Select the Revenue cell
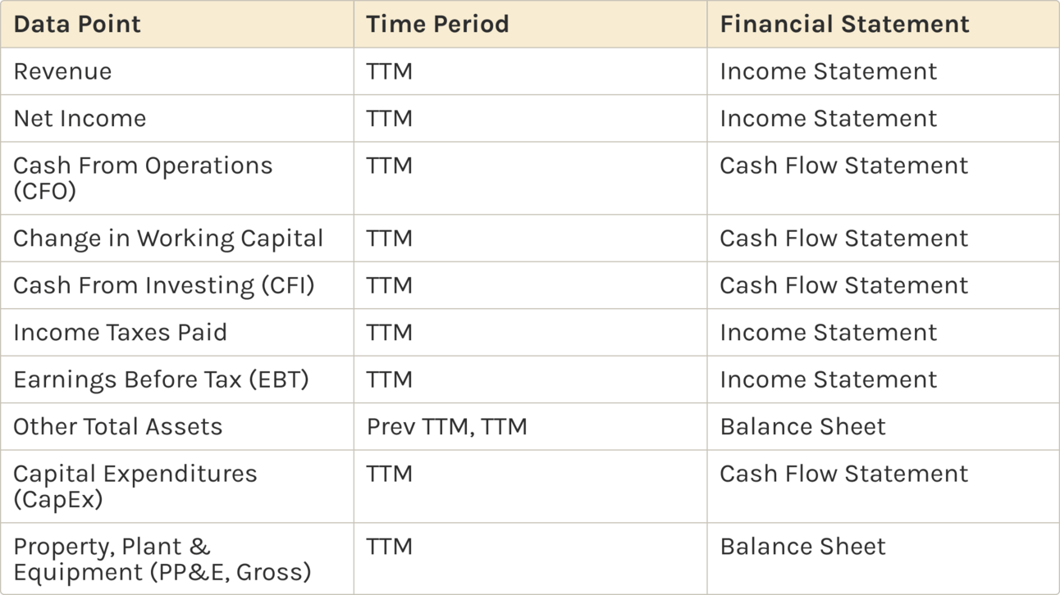 [177, 71]
